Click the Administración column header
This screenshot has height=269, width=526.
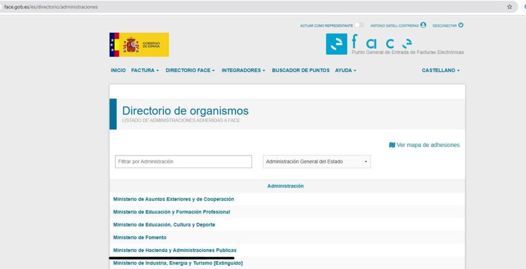[x=286, y=186]
